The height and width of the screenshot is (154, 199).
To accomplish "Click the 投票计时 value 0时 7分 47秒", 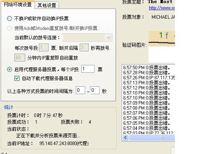I will coord(48,115).
